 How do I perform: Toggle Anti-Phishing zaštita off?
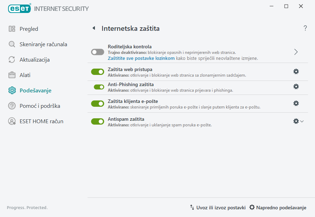(x=97, y=87)
